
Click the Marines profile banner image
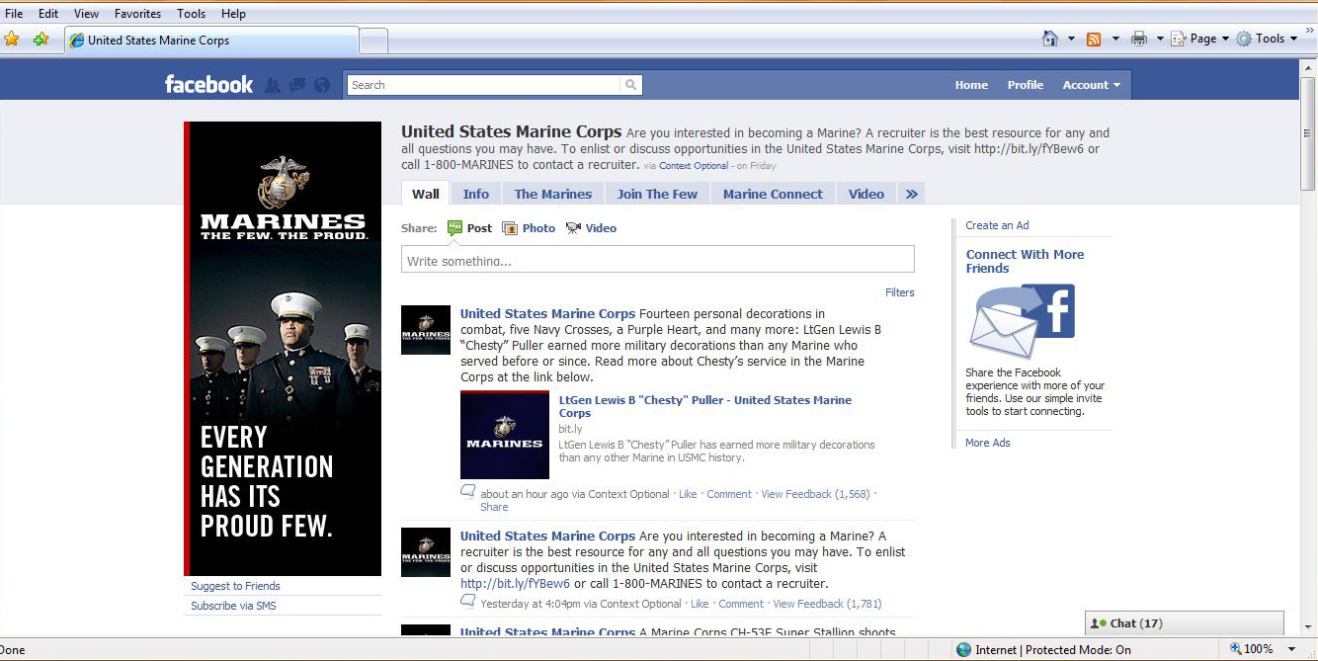(283, 349)
